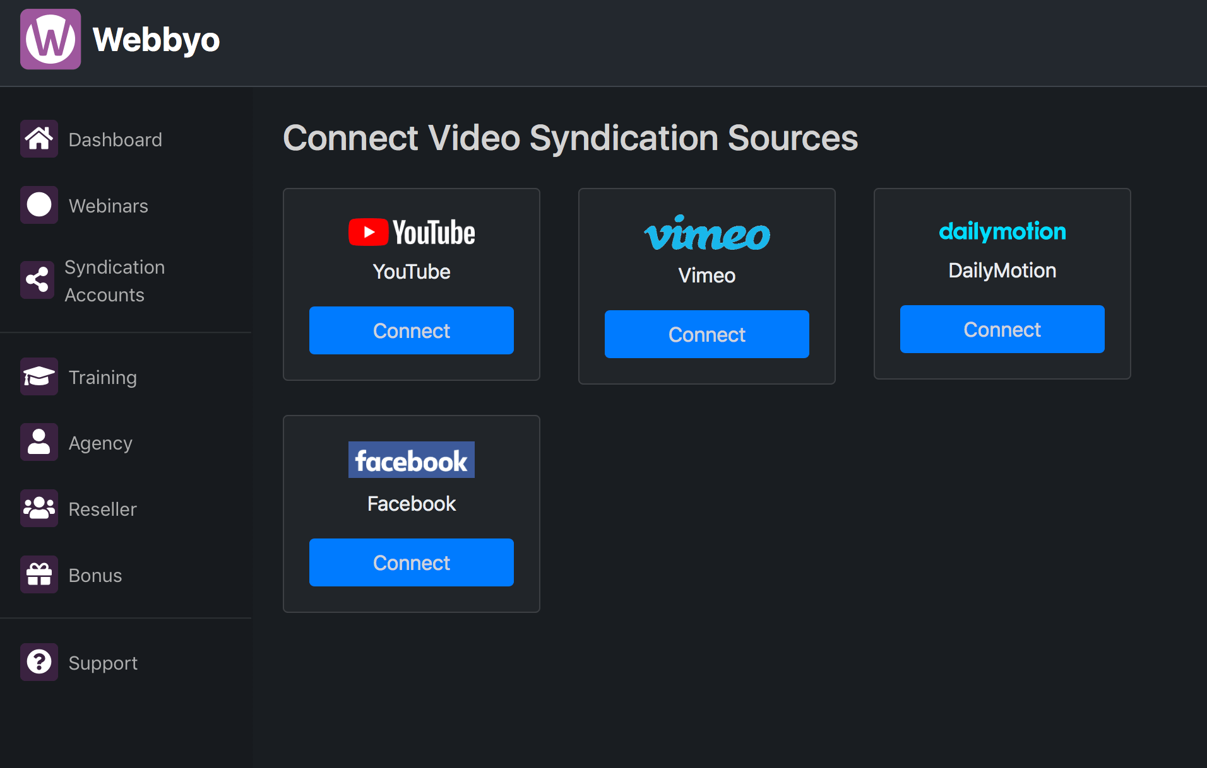
Task: Open the Training menu item
Action: click(x=103, y=377)
